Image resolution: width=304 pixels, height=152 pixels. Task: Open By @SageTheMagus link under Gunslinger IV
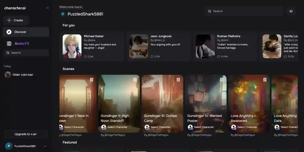(x=199, y=135)
